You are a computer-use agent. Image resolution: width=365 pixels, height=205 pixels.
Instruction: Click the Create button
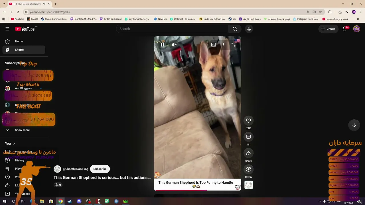coord(328,29)
